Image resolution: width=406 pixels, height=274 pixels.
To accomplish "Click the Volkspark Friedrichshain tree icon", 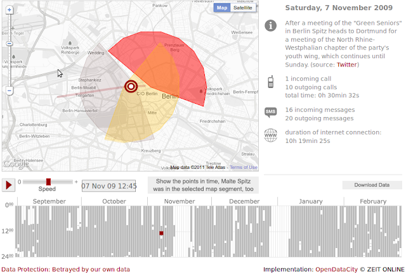I will 201,91.
